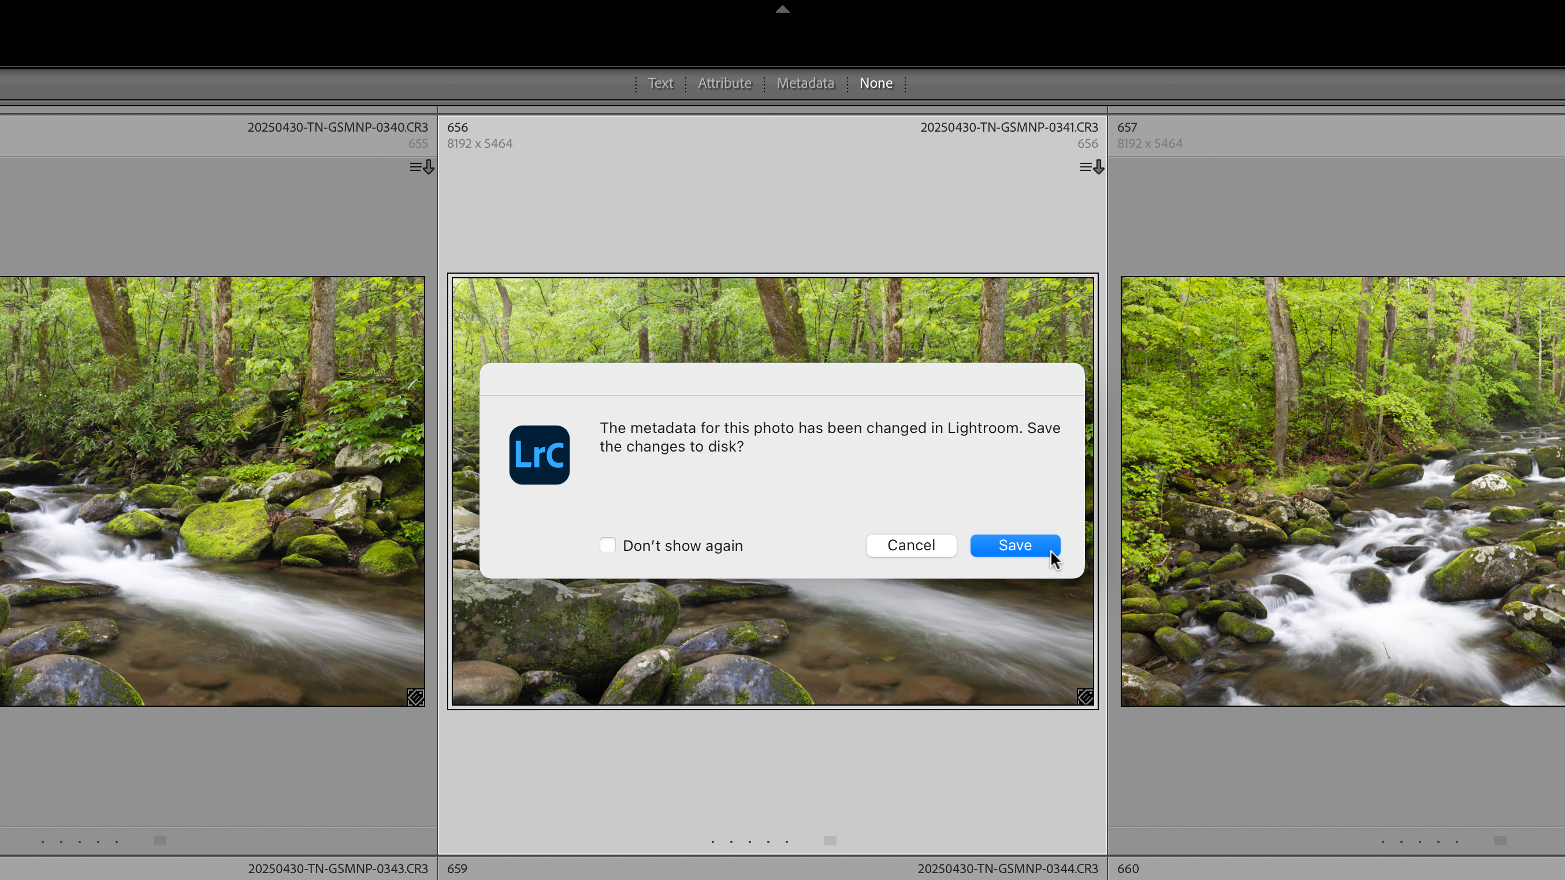Screen dimensions: 1565x880
Task: Set one-star rating on photo 0340
Action: (x=43, y=841)
